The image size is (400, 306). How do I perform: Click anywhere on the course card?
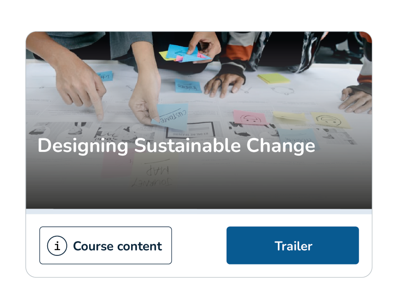(x=200, y=153)
